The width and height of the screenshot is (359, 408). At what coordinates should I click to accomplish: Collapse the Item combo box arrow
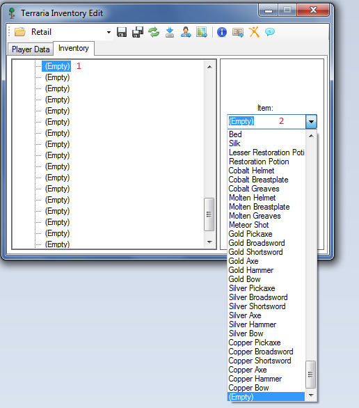[x=311, y=122]
